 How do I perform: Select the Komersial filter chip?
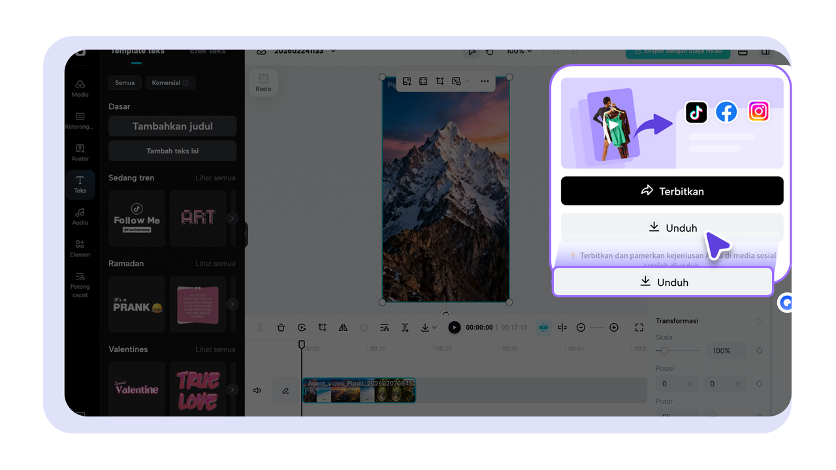pos(170,83)
